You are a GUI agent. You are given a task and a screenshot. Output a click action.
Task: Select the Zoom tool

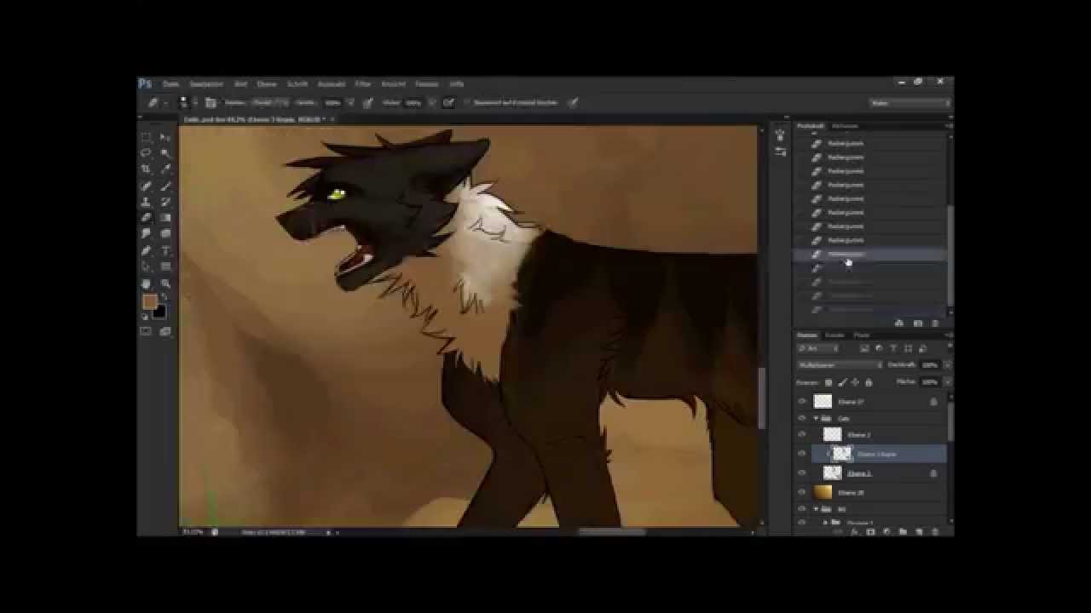pyautogui.click(x=165, y=283)
